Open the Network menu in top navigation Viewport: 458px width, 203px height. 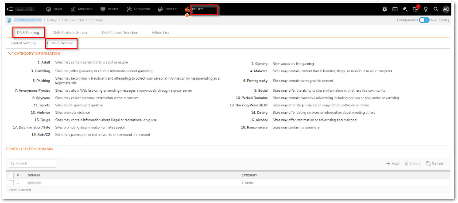tap(138, 9)
